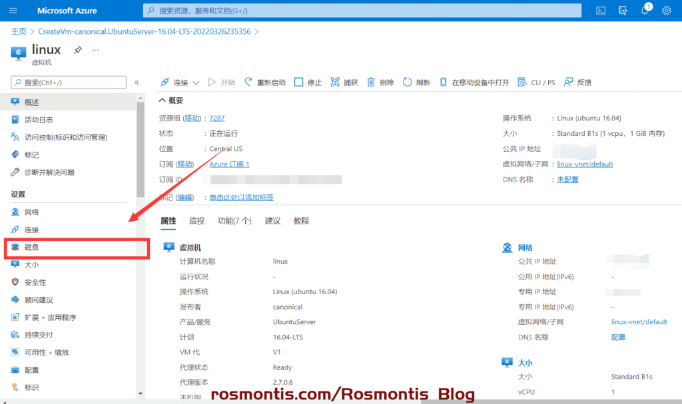Open the hamburger portal menu
Image resolution: width=682 pixels, height=404 pixels.
click(13, 11)
